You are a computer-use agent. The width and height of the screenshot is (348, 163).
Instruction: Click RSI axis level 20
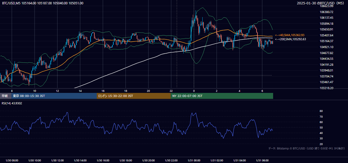coord(321,144)
